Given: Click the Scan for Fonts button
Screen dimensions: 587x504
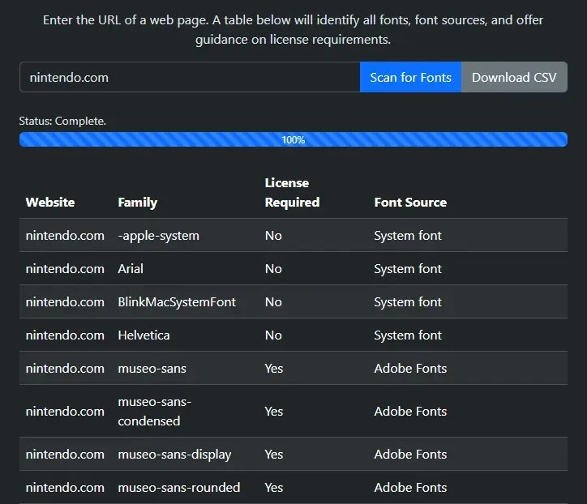Looking at the screenshot, I should coord(410,78).
